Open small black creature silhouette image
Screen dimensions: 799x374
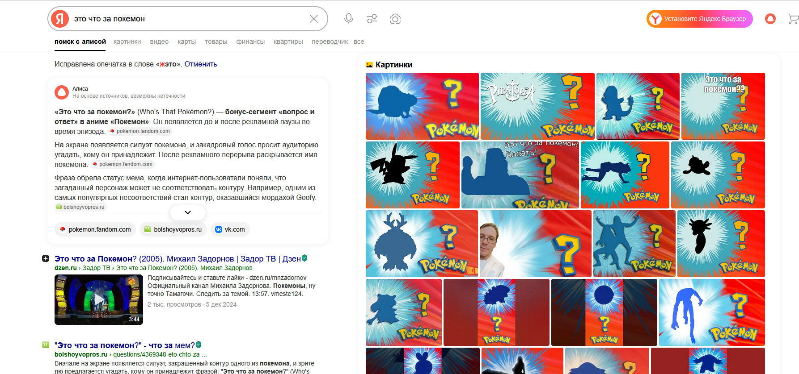[718, 175]
